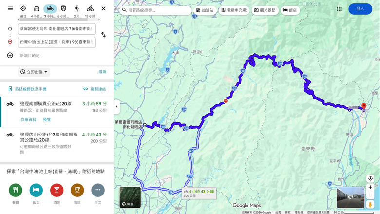This screenshot has height=214, width=380.
Task: Click 提供產品意見回饋 feedback link
Action: click(318, 213)
